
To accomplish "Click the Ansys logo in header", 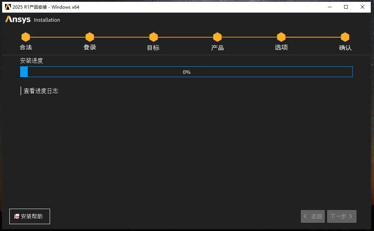I will point(18,19).
